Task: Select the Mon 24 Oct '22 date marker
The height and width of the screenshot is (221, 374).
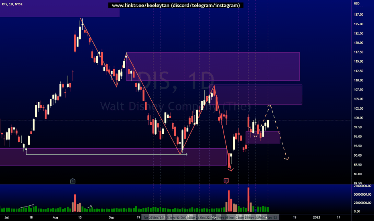Action: [x=199, y=218]
